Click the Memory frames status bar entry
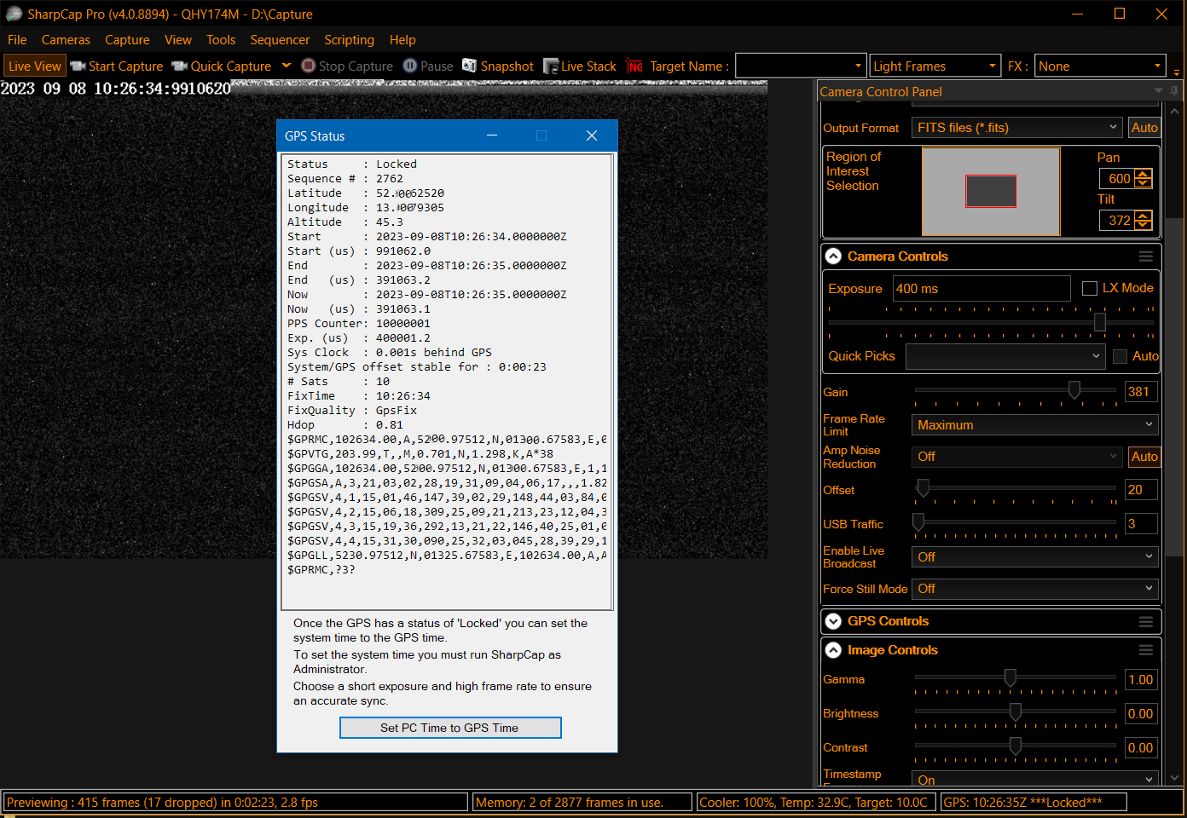The width and height of the screenshot is (1187, 818). (x=582, y=803)
